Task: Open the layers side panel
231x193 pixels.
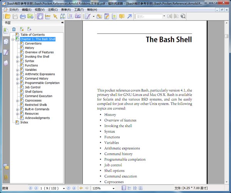Action: (6, 63)
